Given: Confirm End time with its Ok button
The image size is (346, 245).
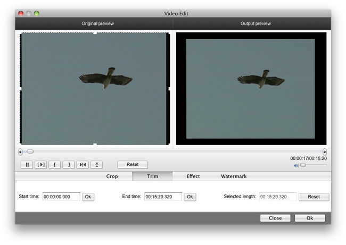Looking at the screenshot, I should coord(190,197).
